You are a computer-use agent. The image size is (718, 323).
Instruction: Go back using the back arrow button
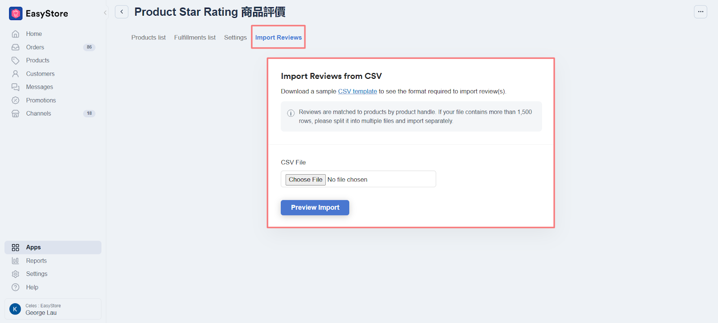(x=122, y=12)
